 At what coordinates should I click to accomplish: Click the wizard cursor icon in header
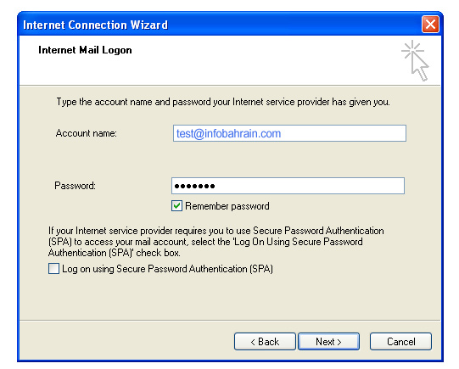[x=415, y=60]
